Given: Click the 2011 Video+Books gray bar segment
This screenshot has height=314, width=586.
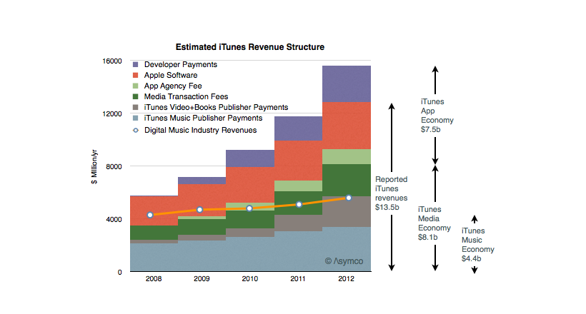Looking at the screenshot, I should click(x=299, y=223).
